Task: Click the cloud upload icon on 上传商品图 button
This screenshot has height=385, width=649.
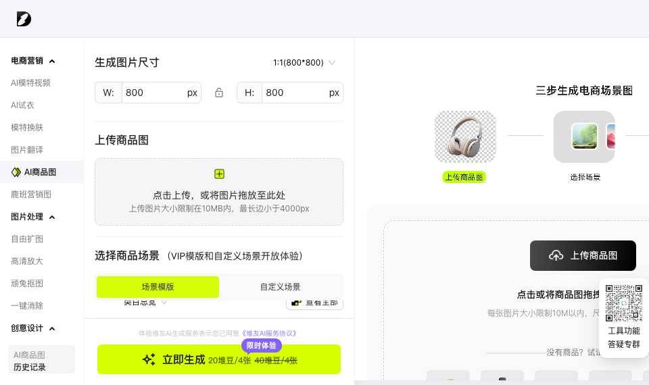Action: [x=556, y=255]
